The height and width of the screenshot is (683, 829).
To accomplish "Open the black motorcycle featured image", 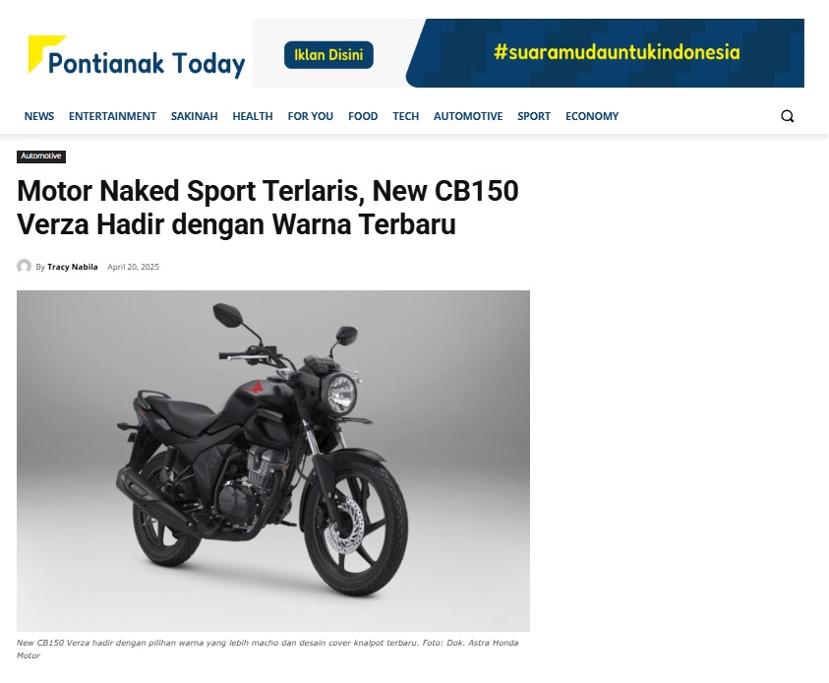I will (x=273, y=461).
